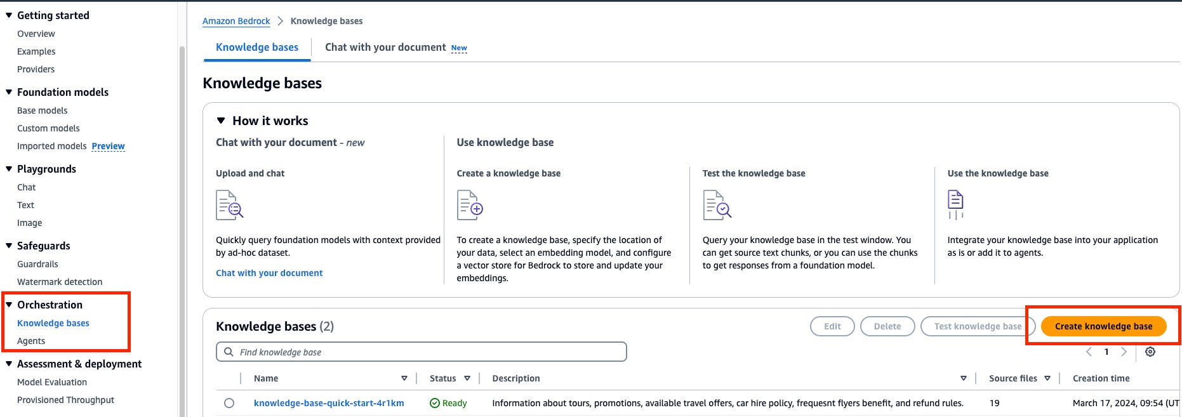
Task: Click the Use the knowledge base icon
Action: coord(955,205)
